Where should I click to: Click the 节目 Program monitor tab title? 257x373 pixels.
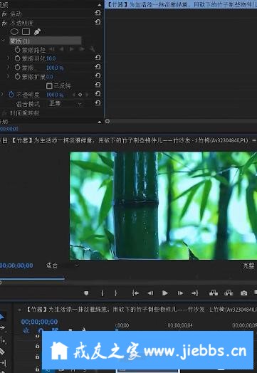tap(125, 141)
